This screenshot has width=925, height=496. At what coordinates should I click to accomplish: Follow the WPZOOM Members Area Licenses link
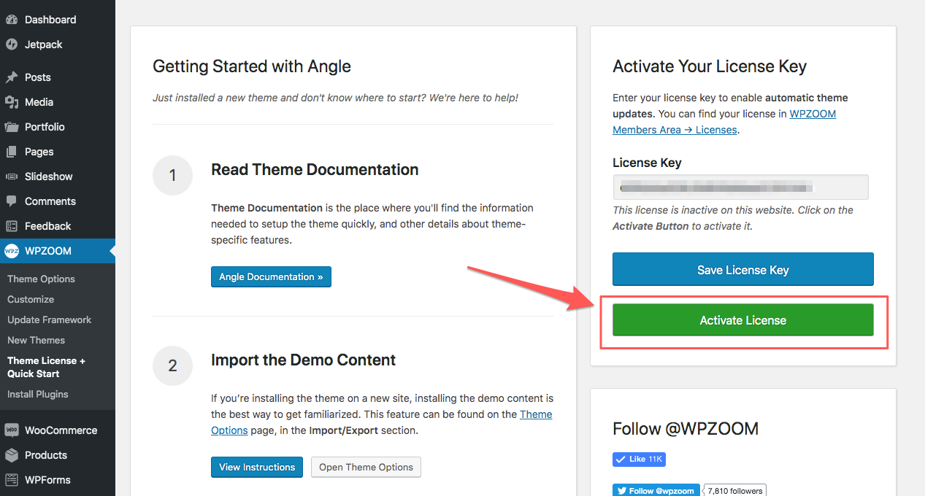pos(675,130)
